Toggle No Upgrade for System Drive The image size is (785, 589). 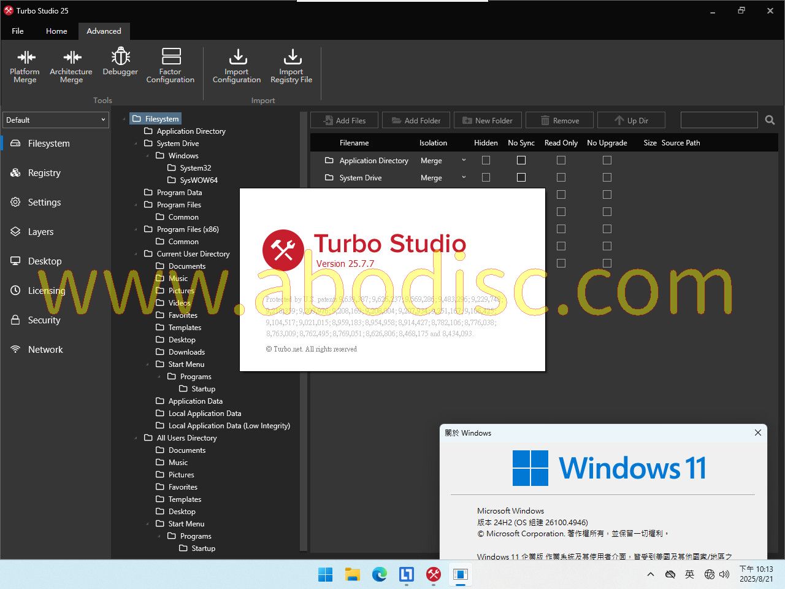(607, 177)
